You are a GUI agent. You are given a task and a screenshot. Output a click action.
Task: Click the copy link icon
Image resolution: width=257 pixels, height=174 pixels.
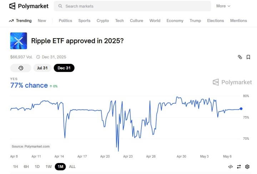pyautogui.click(x=240, y=57)
